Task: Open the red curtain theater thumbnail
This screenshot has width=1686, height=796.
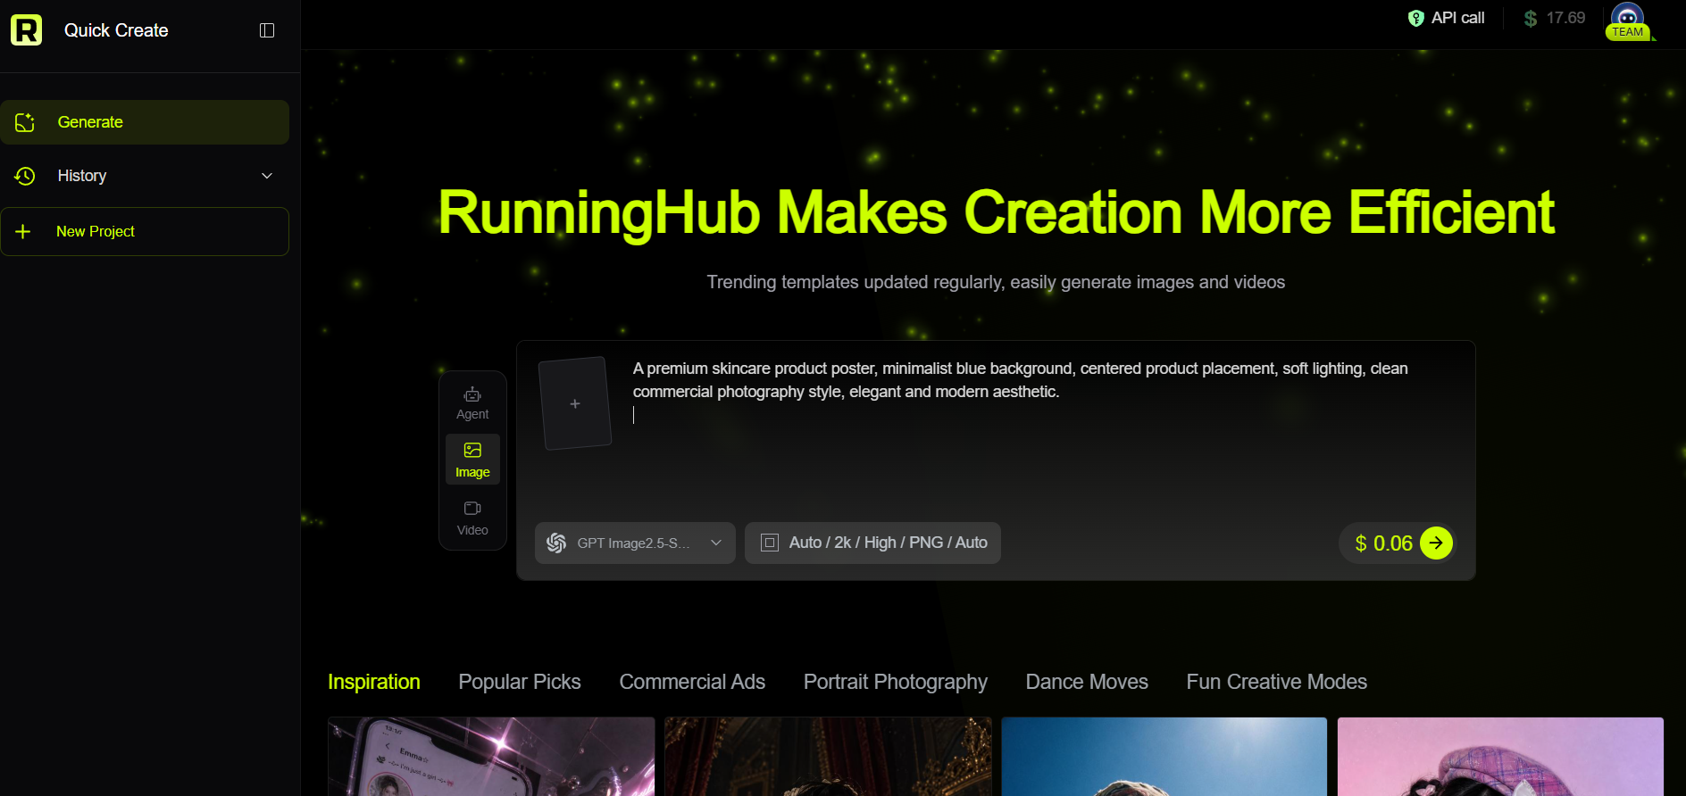Action: (828, 757)
